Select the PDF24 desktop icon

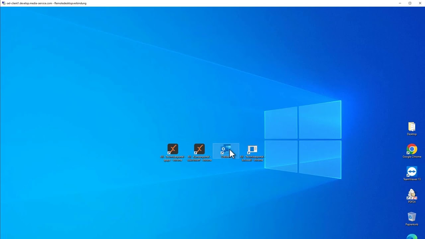pyautogui.click(x=412, y=197)
